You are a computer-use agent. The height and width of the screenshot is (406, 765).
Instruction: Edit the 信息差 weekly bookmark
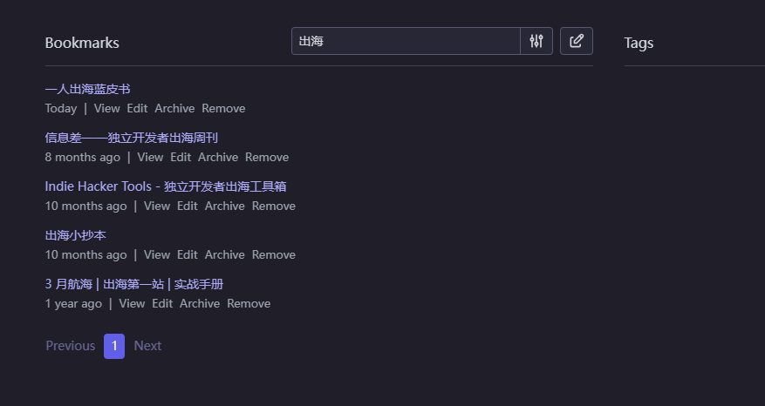181,157
